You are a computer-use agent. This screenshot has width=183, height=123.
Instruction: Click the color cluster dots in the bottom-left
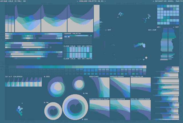click(19, 110)
